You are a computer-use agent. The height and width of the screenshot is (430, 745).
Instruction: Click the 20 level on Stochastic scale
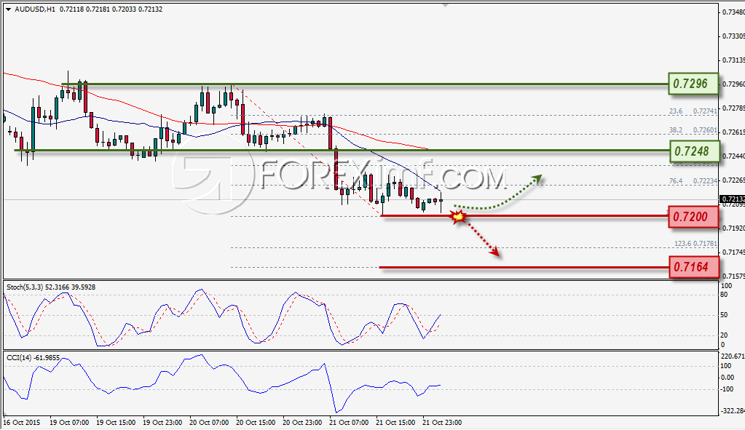725,335
